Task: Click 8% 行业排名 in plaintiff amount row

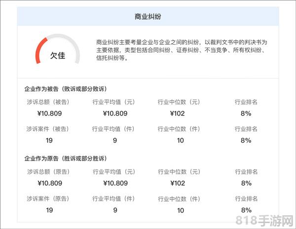Action: [246, 183]
